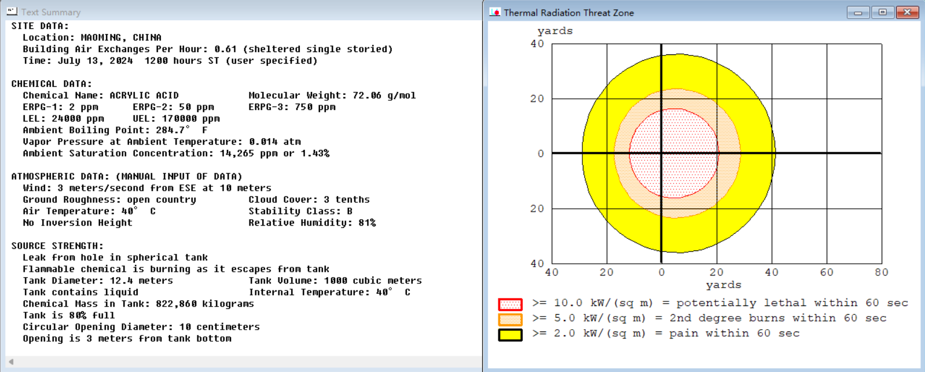Click the 'Chemical Mass in Tank' line
Viewport: 925px width, 372px height.
click(138, 304)
